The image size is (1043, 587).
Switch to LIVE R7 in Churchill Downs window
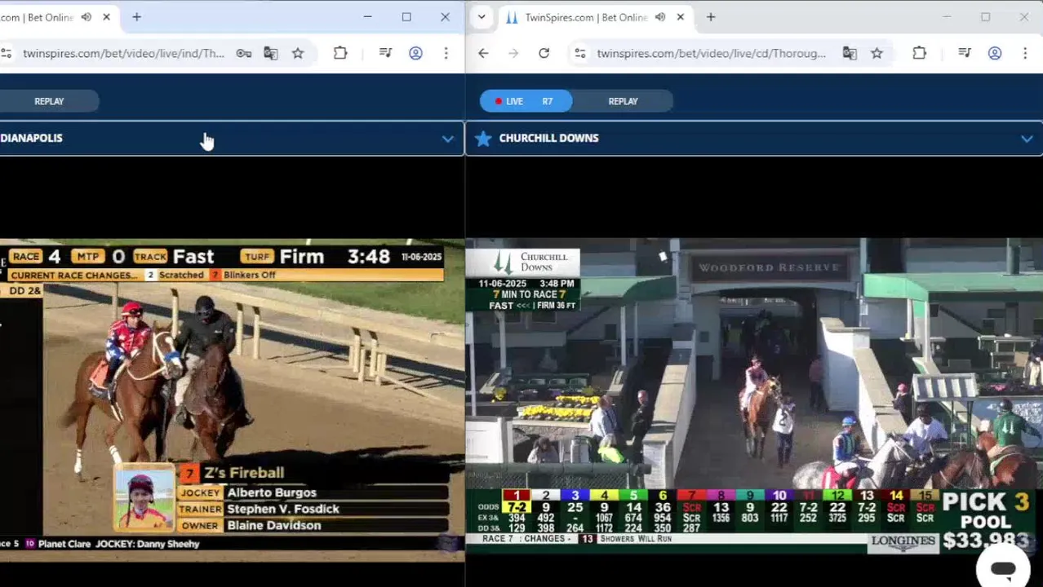pyautogui.click(x=526, y=101)
